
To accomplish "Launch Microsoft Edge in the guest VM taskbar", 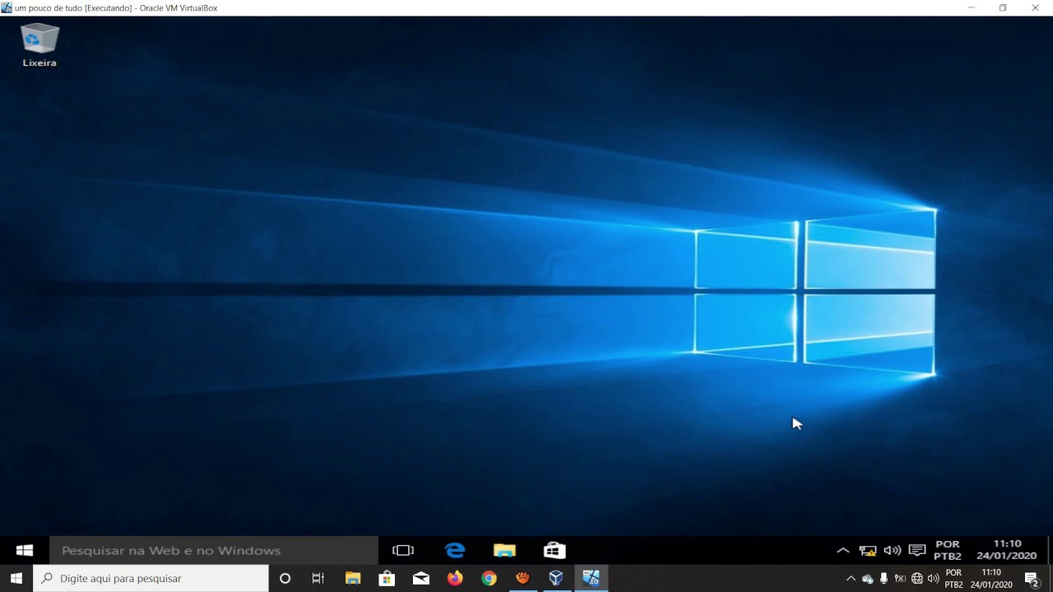I will pyautogui.click(x=454, y=550).
